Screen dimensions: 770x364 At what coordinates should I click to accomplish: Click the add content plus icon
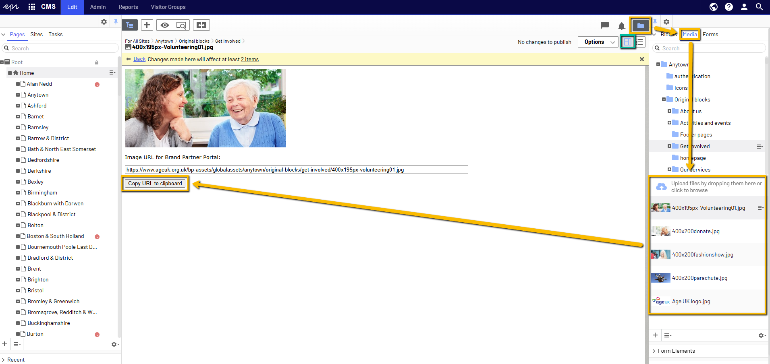pos(147,25)
